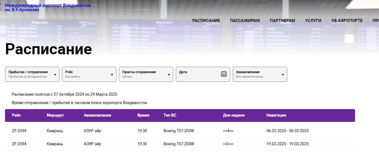Expand the Прибытие / отправление dropdown
379x155 pixels.
coord(32,74)
